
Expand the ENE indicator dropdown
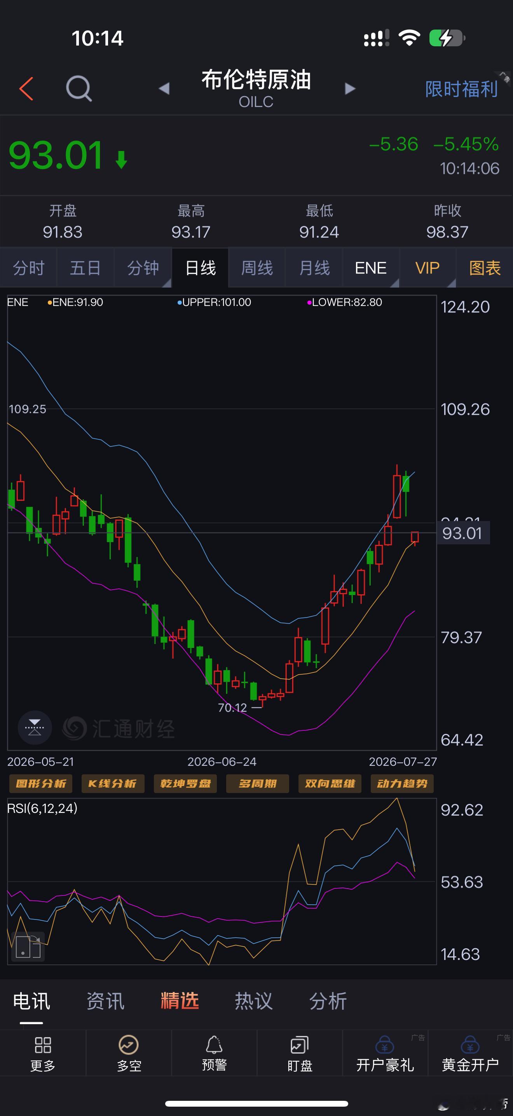click(x=371, y=268)
